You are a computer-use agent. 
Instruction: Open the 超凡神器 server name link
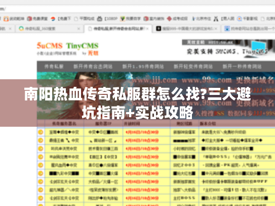(x=64, y=190)
